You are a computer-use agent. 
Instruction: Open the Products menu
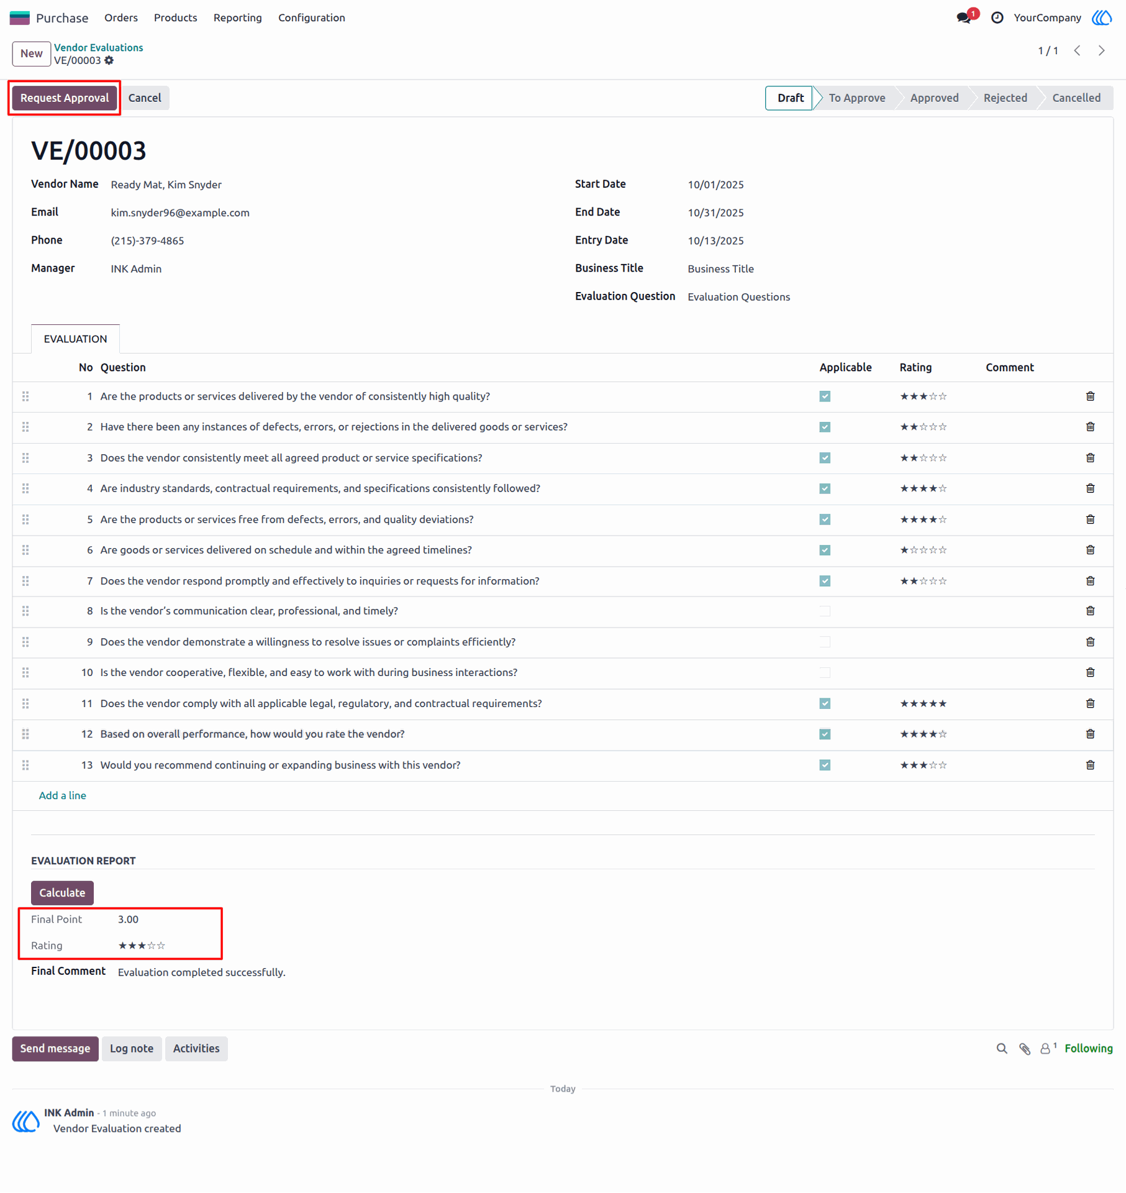(175, 18)
